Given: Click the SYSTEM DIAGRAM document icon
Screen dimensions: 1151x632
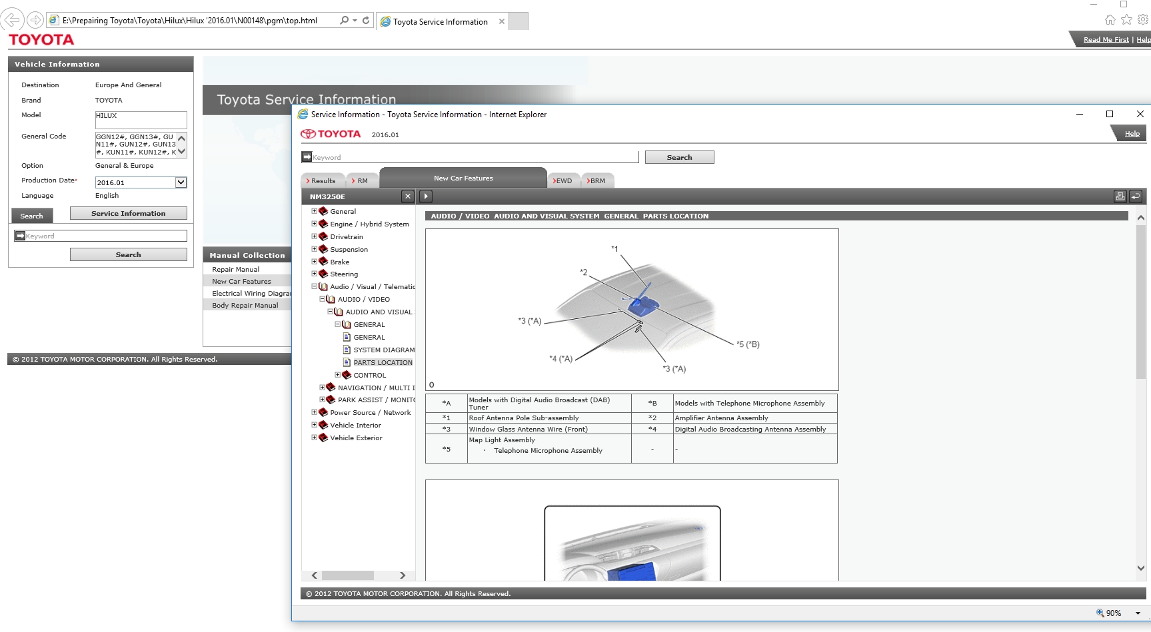Looking at the screenshot, I should (347, 350).
